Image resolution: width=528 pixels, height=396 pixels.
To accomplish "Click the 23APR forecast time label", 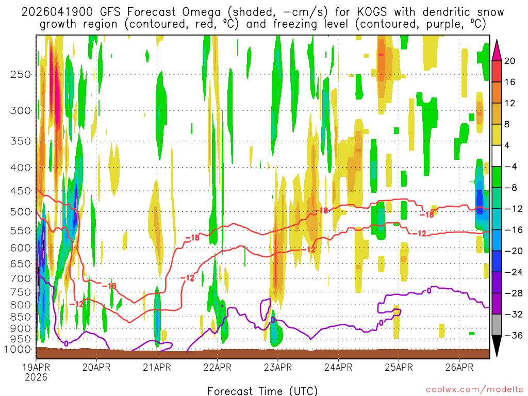I will point(278,368).
